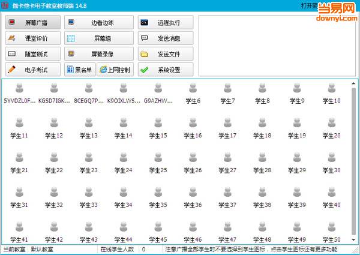
Task: Click 在线学生人数 status entry
Action: pyautogui.click(x=118, y=250)
